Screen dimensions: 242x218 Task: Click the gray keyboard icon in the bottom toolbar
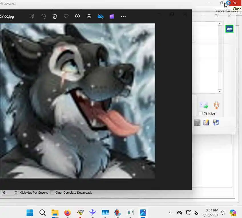[197, 123]
